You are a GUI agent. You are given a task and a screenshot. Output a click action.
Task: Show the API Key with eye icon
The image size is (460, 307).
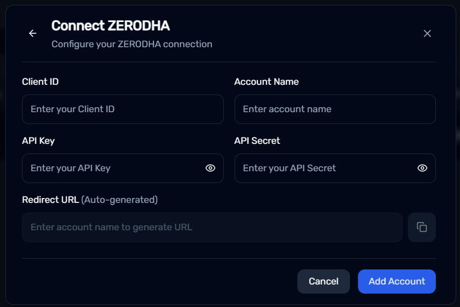tap(210, 168)
